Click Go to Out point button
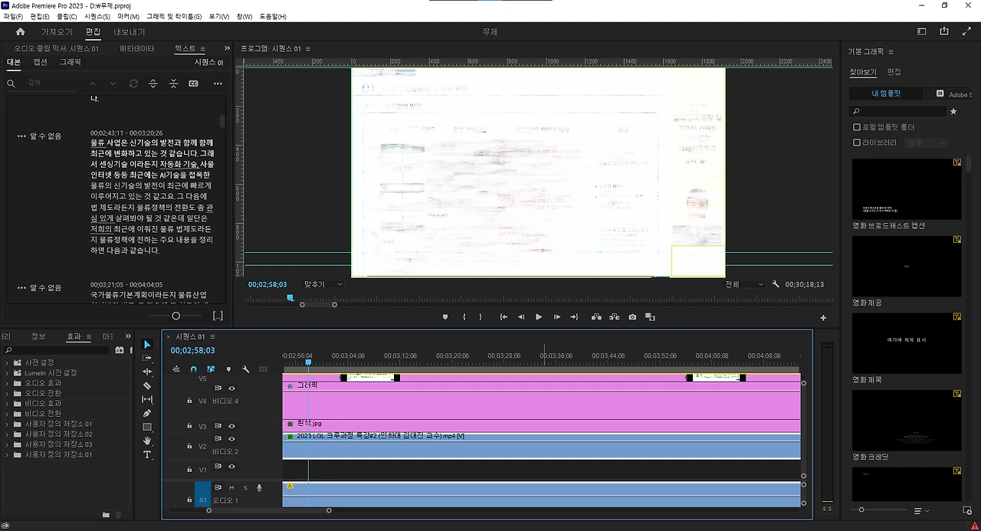The image size is (981, 531). click(x=574, y=317)
